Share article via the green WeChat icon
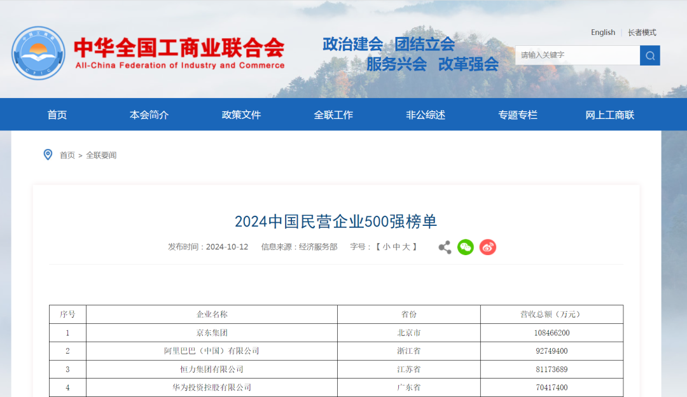The image size is (687, 397). (x=466, y=247)
